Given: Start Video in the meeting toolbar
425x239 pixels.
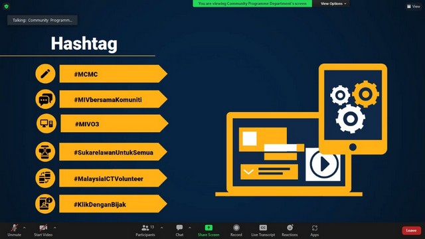Looking at the screenshot, I should click(x=43, y=230).
